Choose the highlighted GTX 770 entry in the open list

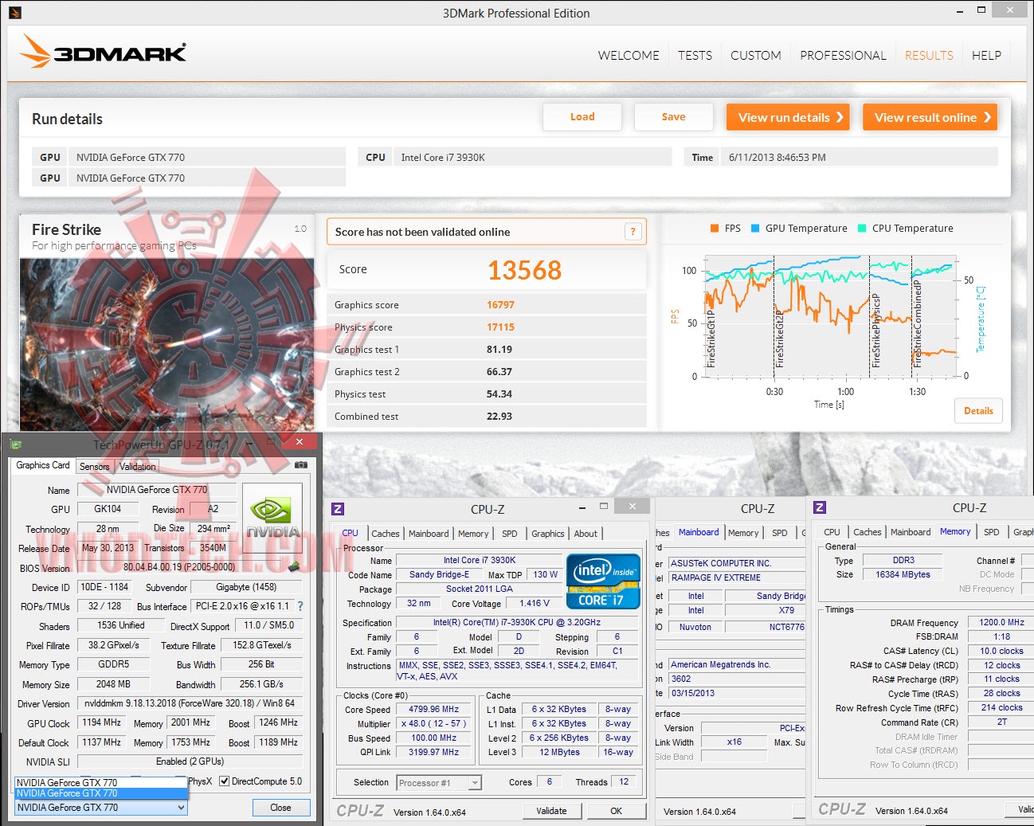[101, 793]
